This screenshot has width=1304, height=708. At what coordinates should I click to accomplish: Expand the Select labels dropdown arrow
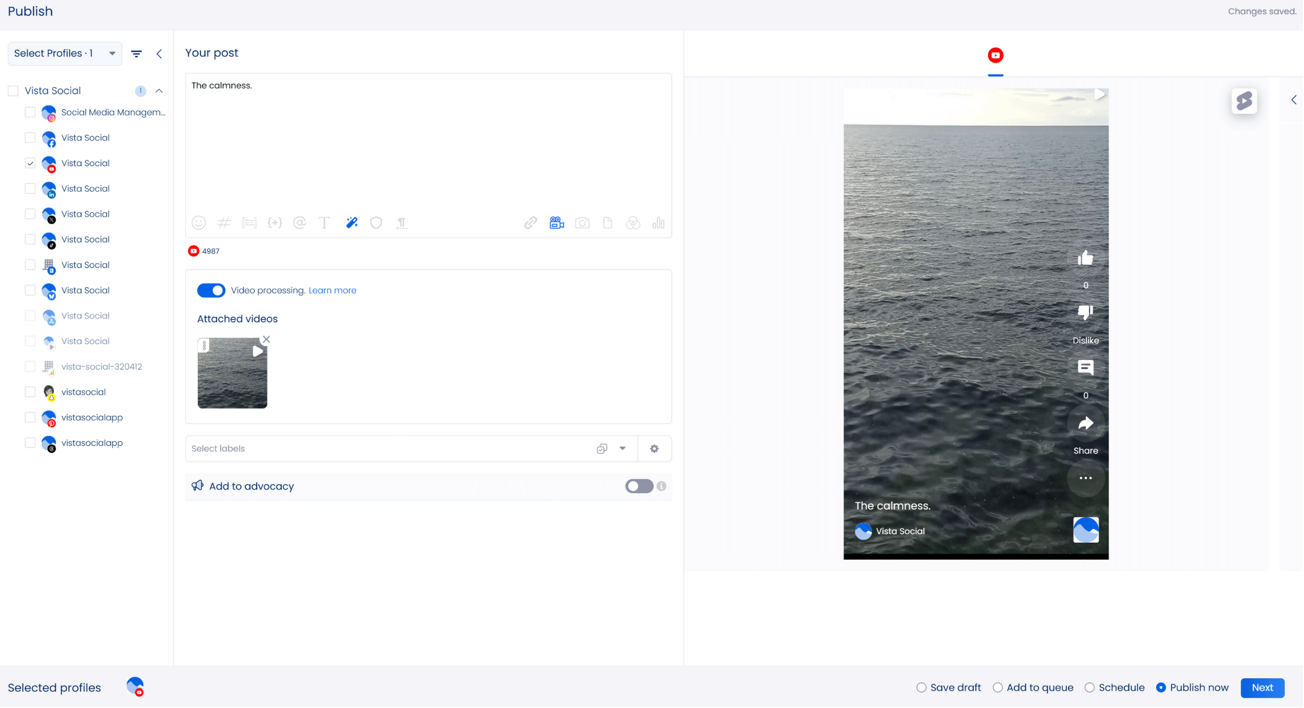pyautogui.click(x=622, y=448)
